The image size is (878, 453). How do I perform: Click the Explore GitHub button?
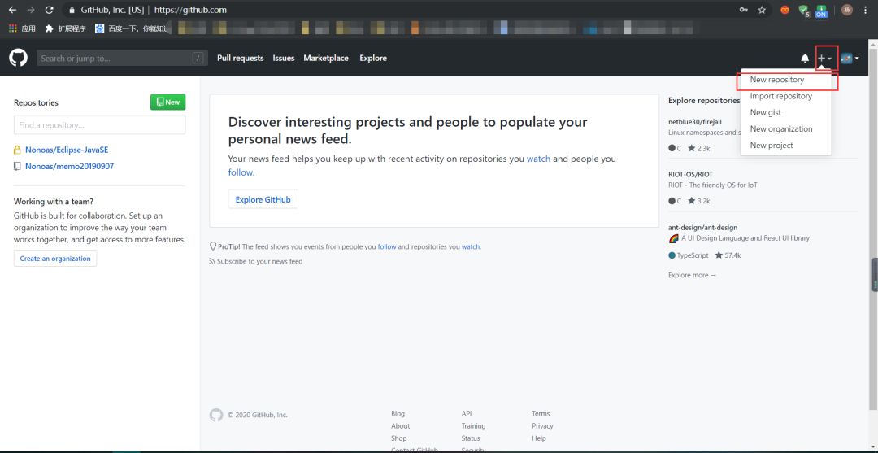tap(263, 199)
